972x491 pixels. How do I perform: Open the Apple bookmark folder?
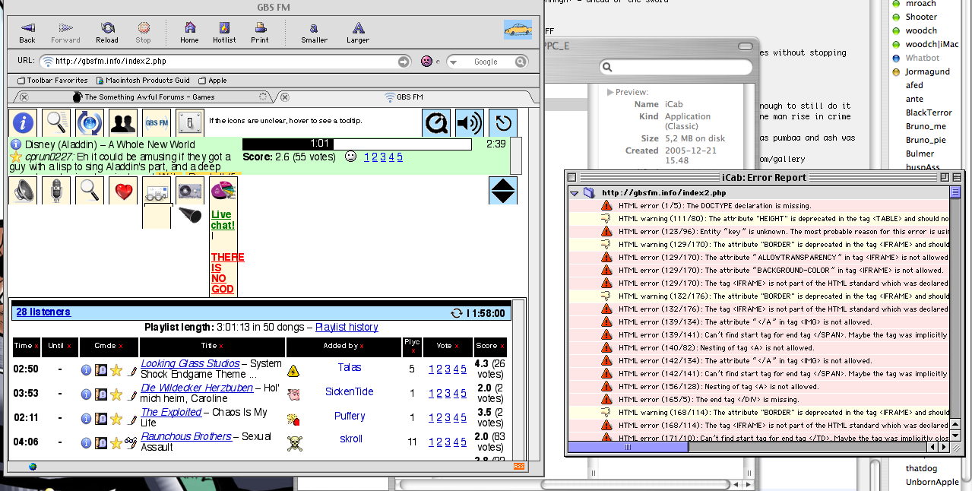tap(213, 81)
